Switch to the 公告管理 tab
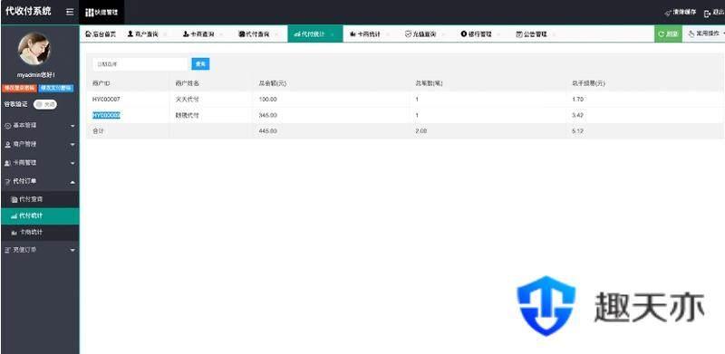The width and height of the screenshot is (725, 354). (532, 34)
